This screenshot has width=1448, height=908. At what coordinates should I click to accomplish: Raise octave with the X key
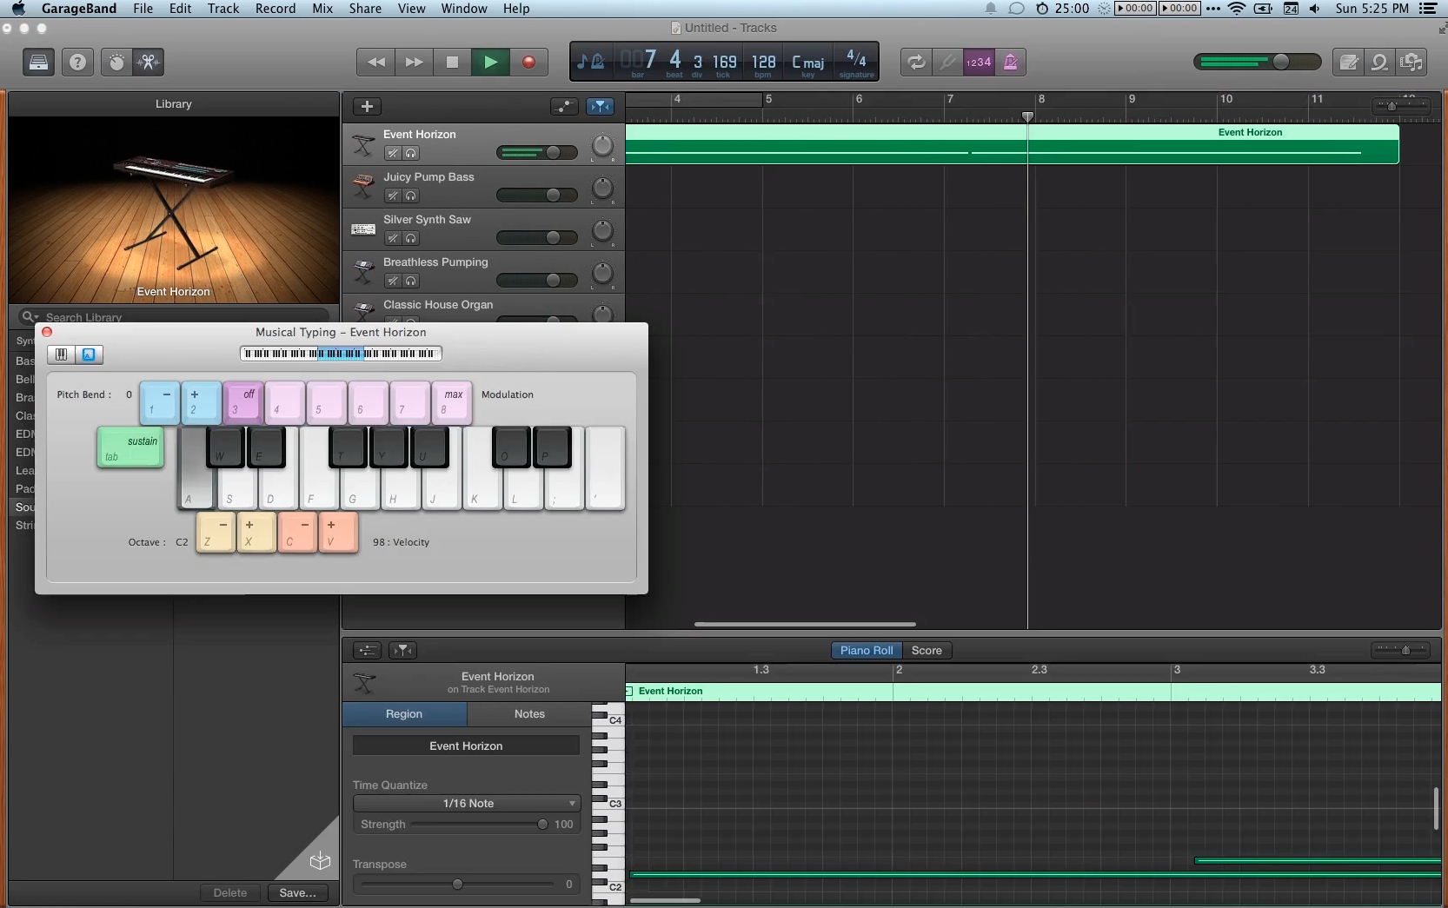point(256,532)
